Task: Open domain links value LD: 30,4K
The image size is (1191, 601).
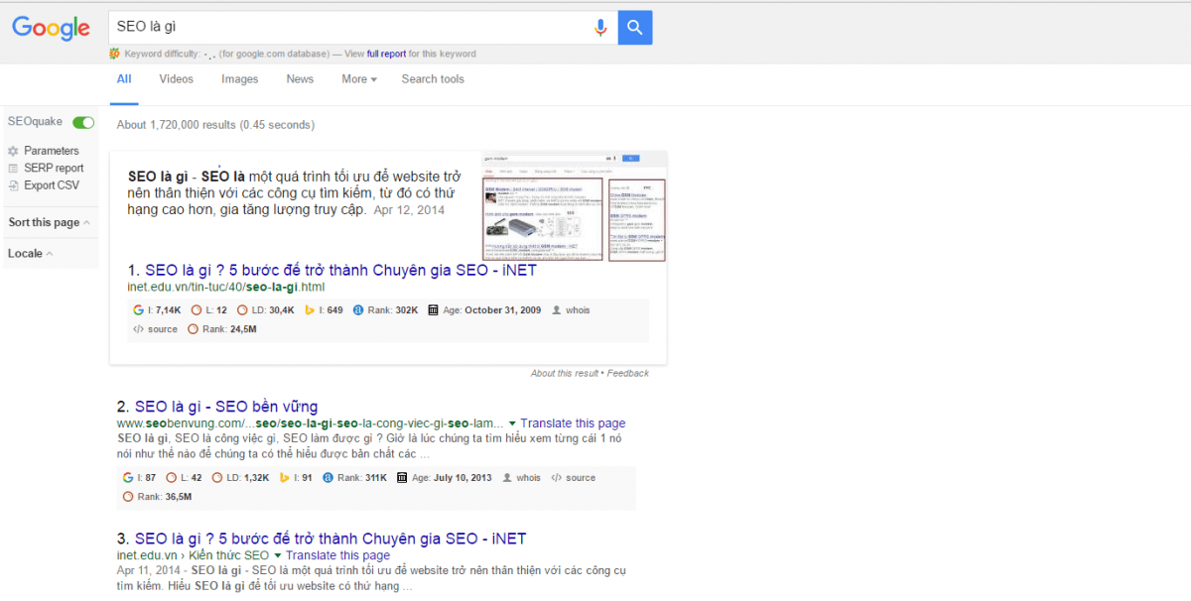Action: 265,310
